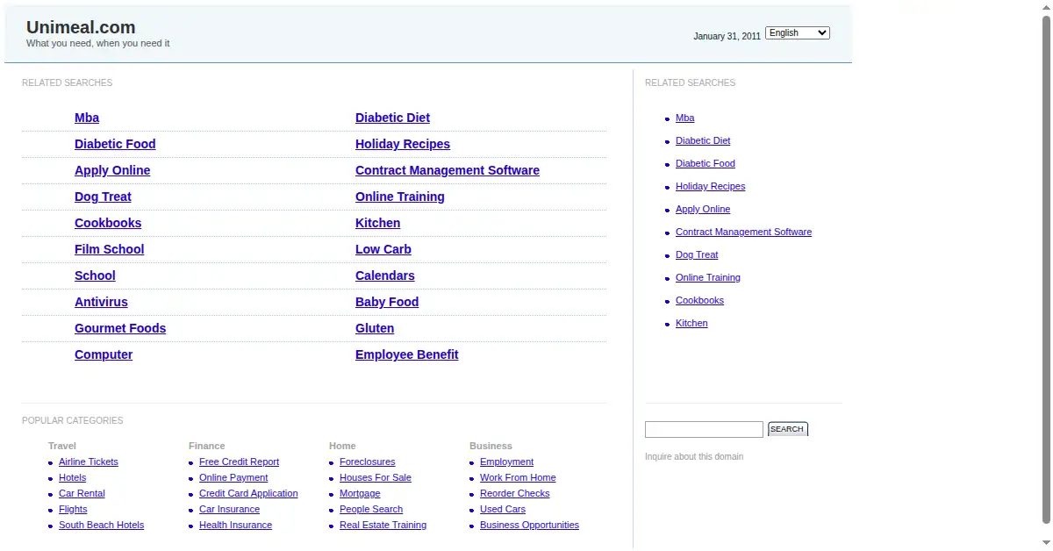Click the Car Insurance link
The width and height of the screenshot is (1053, 551).
(x=230, y=509)
